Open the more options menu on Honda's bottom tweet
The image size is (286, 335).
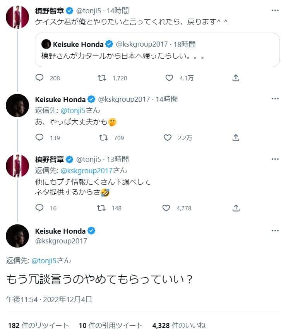click(275, 230)
